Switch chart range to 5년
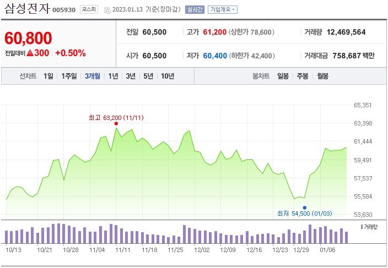The image size is (388, 268). (x=148, y=76)
